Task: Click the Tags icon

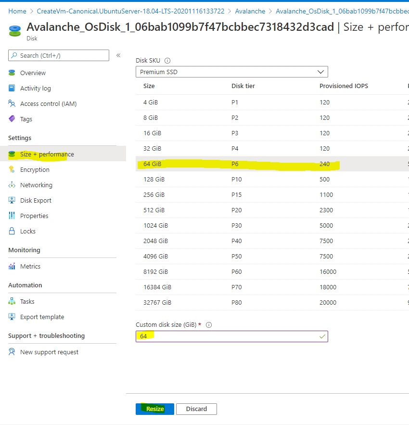Action: pyautogui.click(x=12, y=119)
